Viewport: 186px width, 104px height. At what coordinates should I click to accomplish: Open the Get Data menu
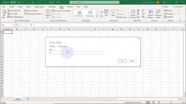pos(4,14)
